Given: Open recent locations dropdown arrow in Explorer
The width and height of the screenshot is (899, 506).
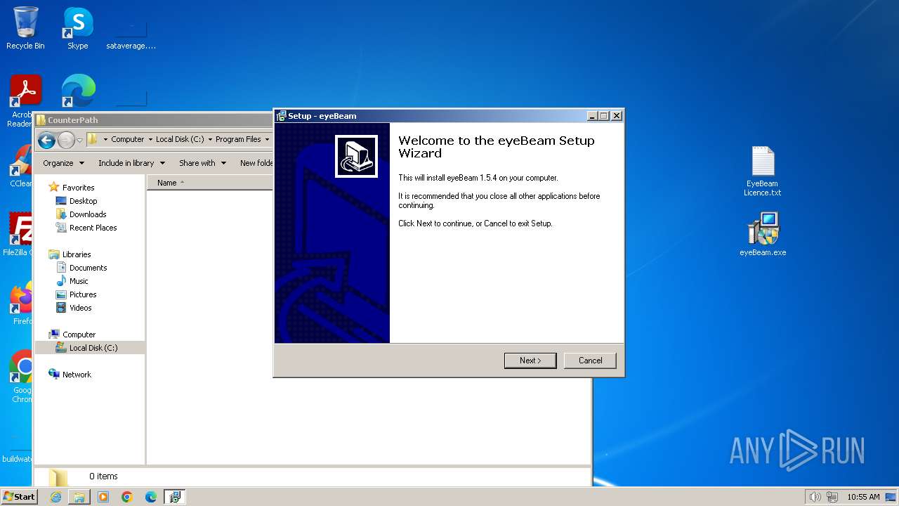Looking at the screenshot, I should coord(79,140).
